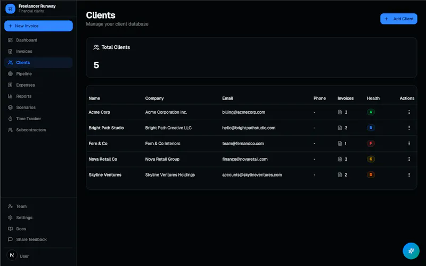Click the Company column header
The height and width of the screenshot is (266, 426).
coord(154,98)
